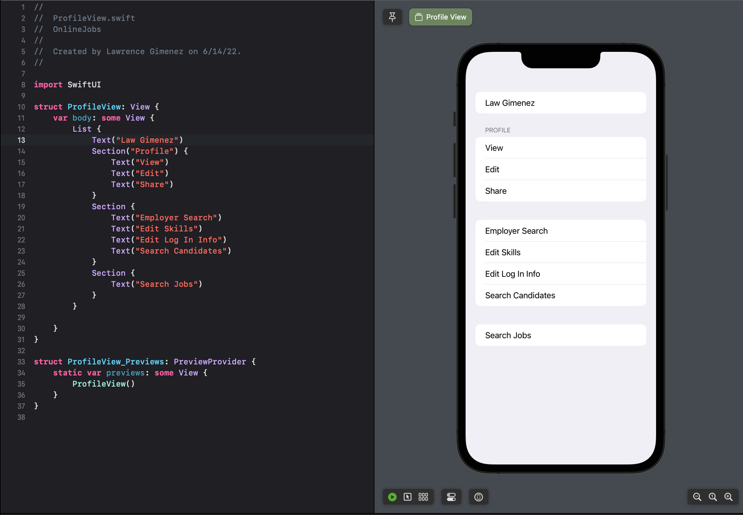Click the Section("Profile") code line

pyautogui.click(x=140, y=151)
